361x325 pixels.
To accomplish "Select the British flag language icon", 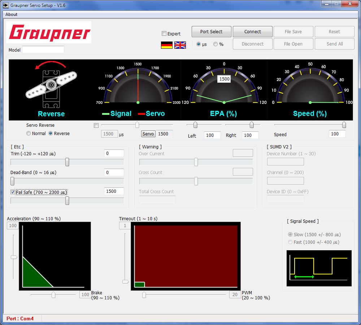I will 180,45.
